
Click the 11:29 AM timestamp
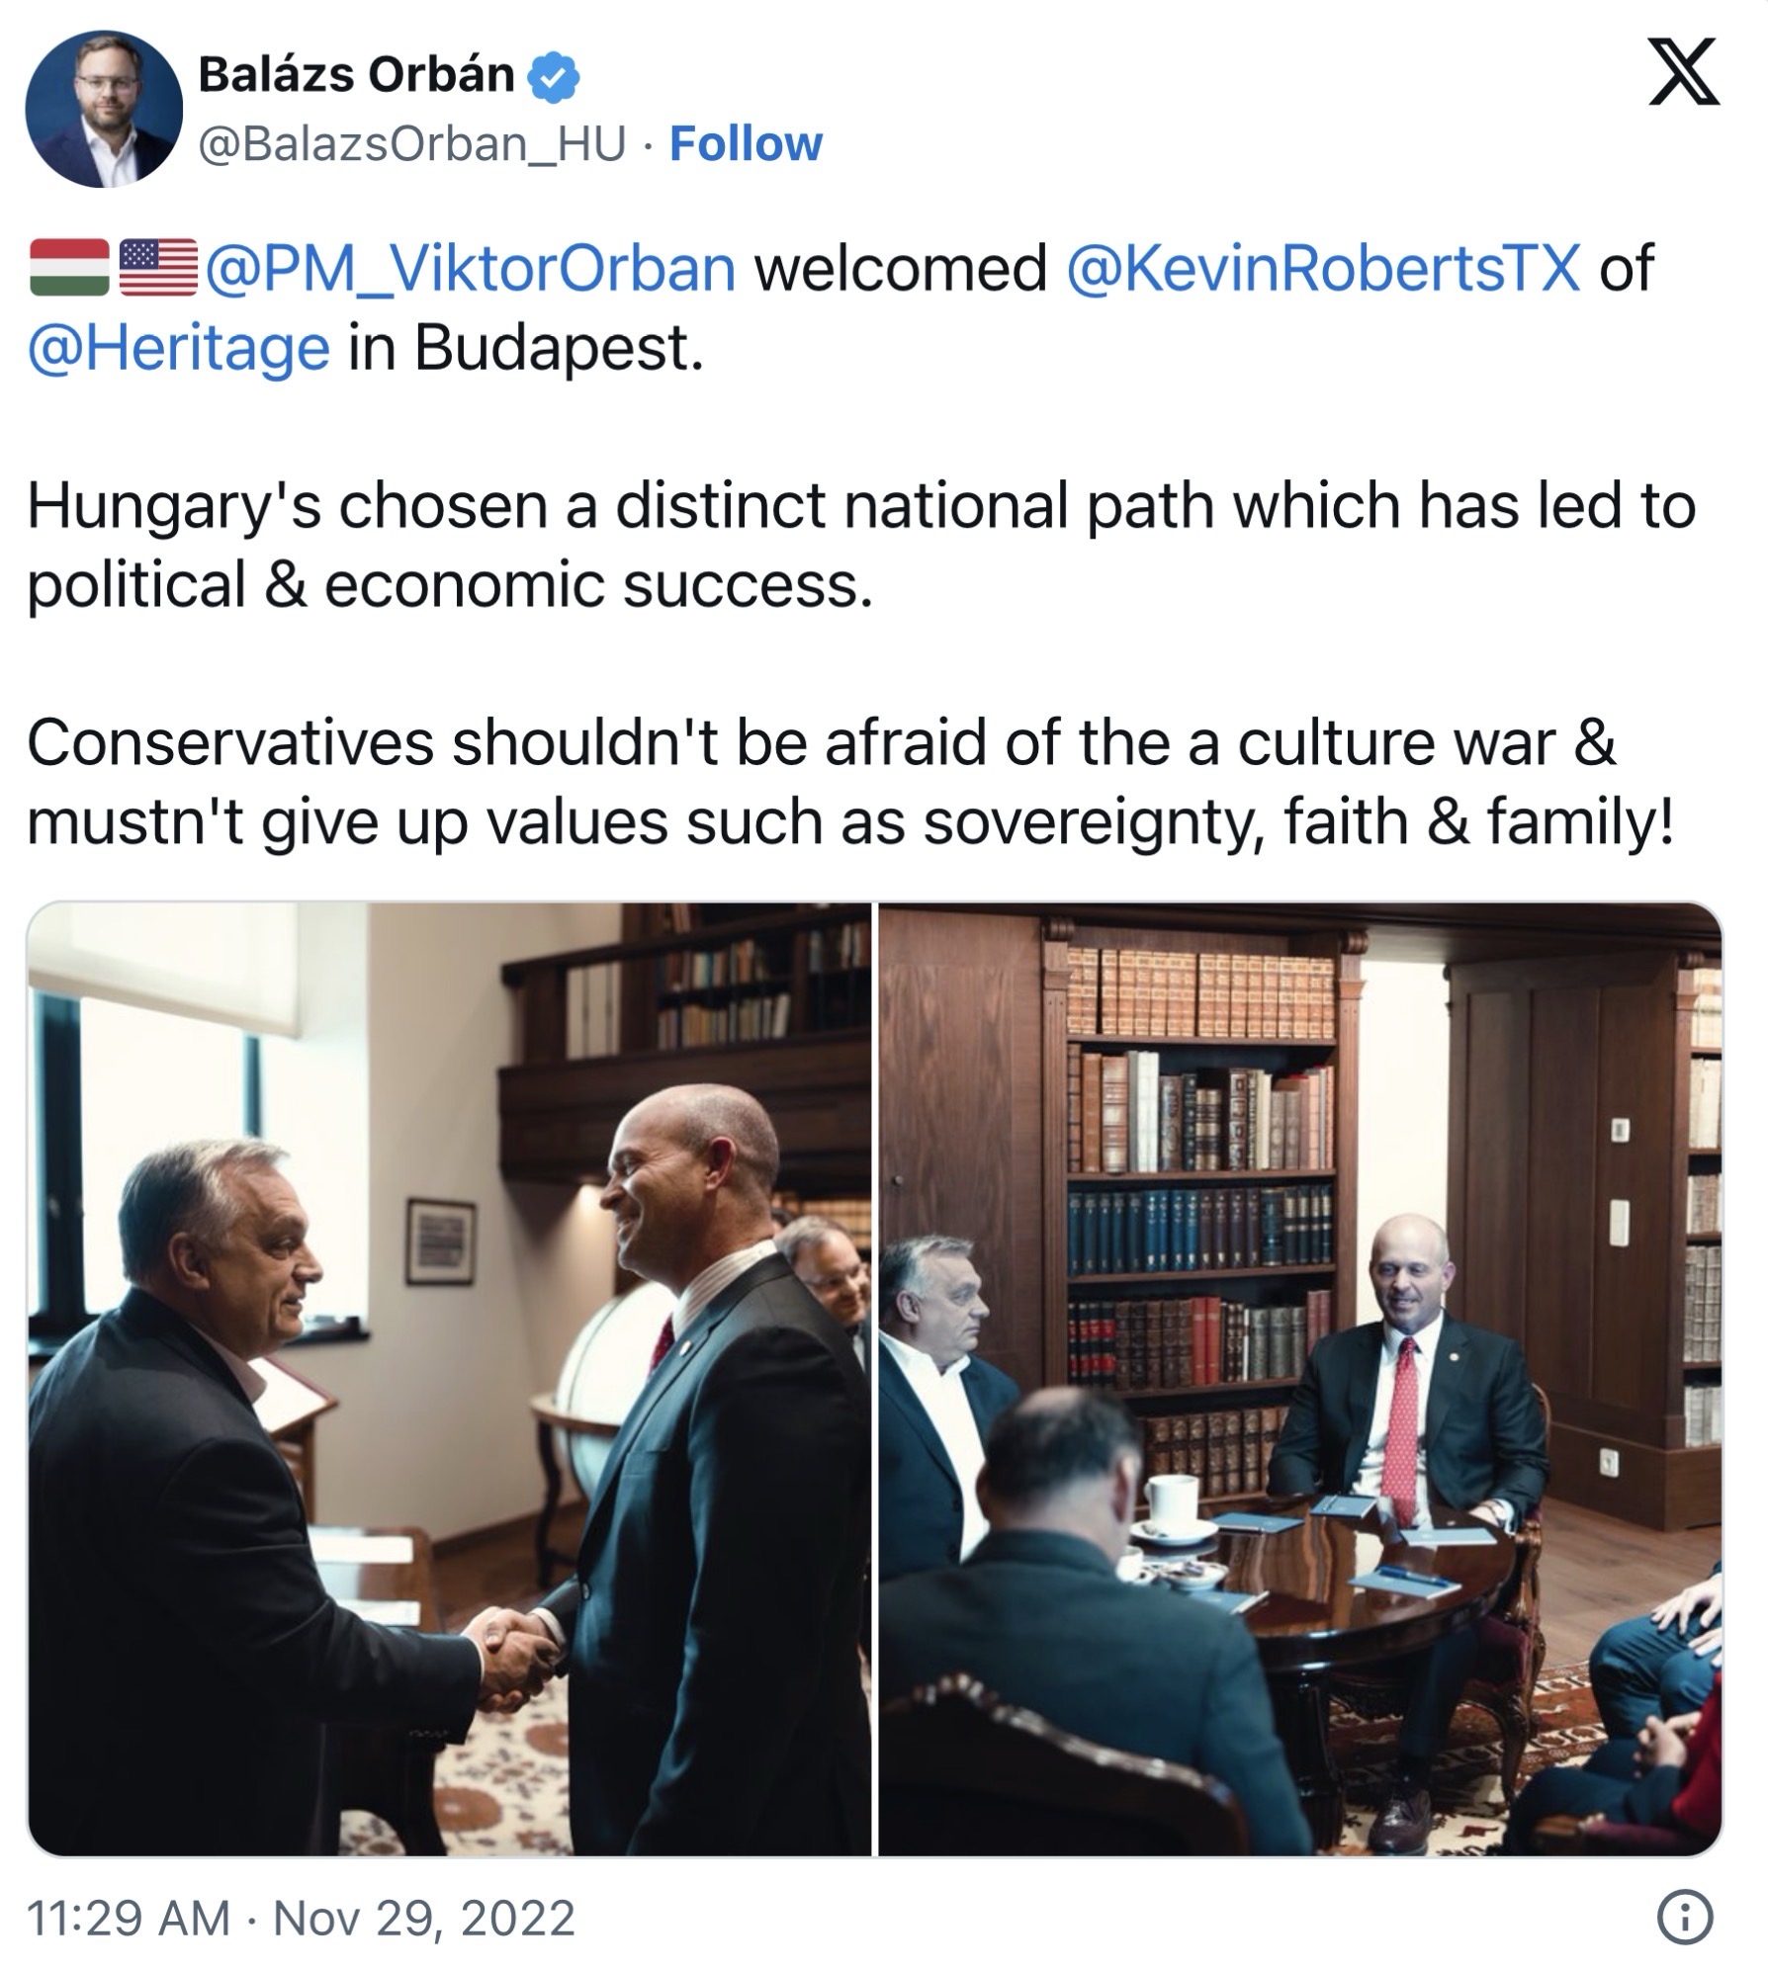pyautogui.click(x=129, y=1918)
